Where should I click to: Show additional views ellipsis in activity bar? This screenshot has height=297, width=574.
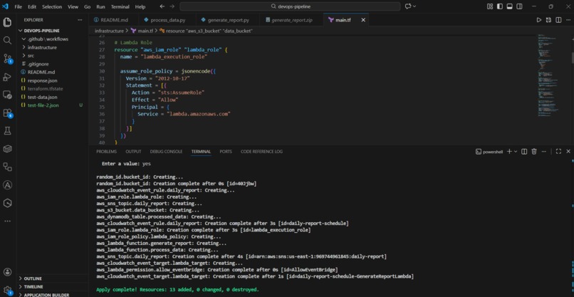[x=7, y=222]
